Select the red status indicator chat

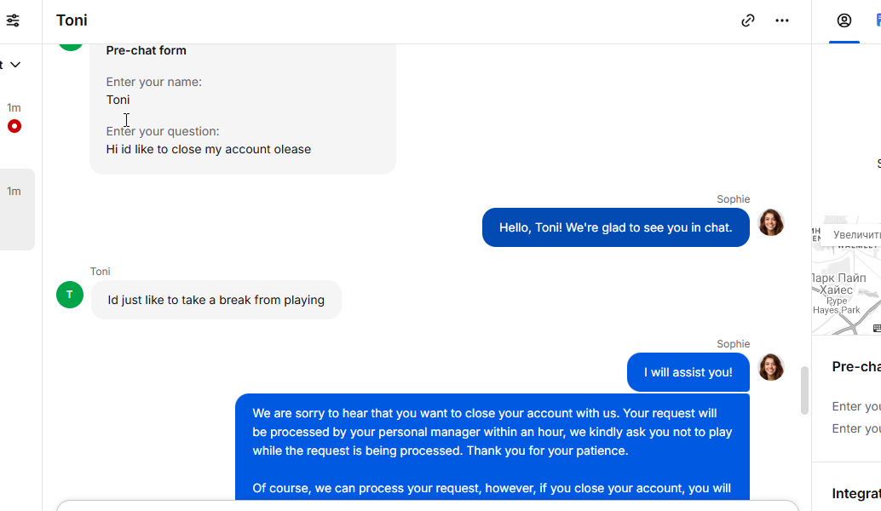pyautogui.click(x=14, y=126)
